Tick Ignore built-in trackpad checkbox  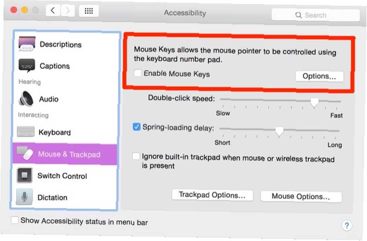pos(136,156)
